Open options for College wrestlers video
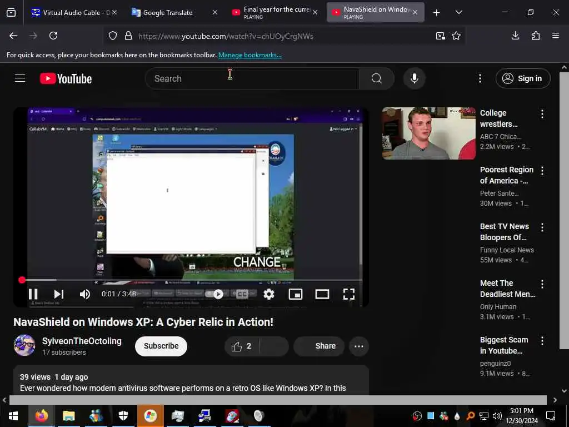This screenshot has height=427, width=569. click(x=542, y=114)
